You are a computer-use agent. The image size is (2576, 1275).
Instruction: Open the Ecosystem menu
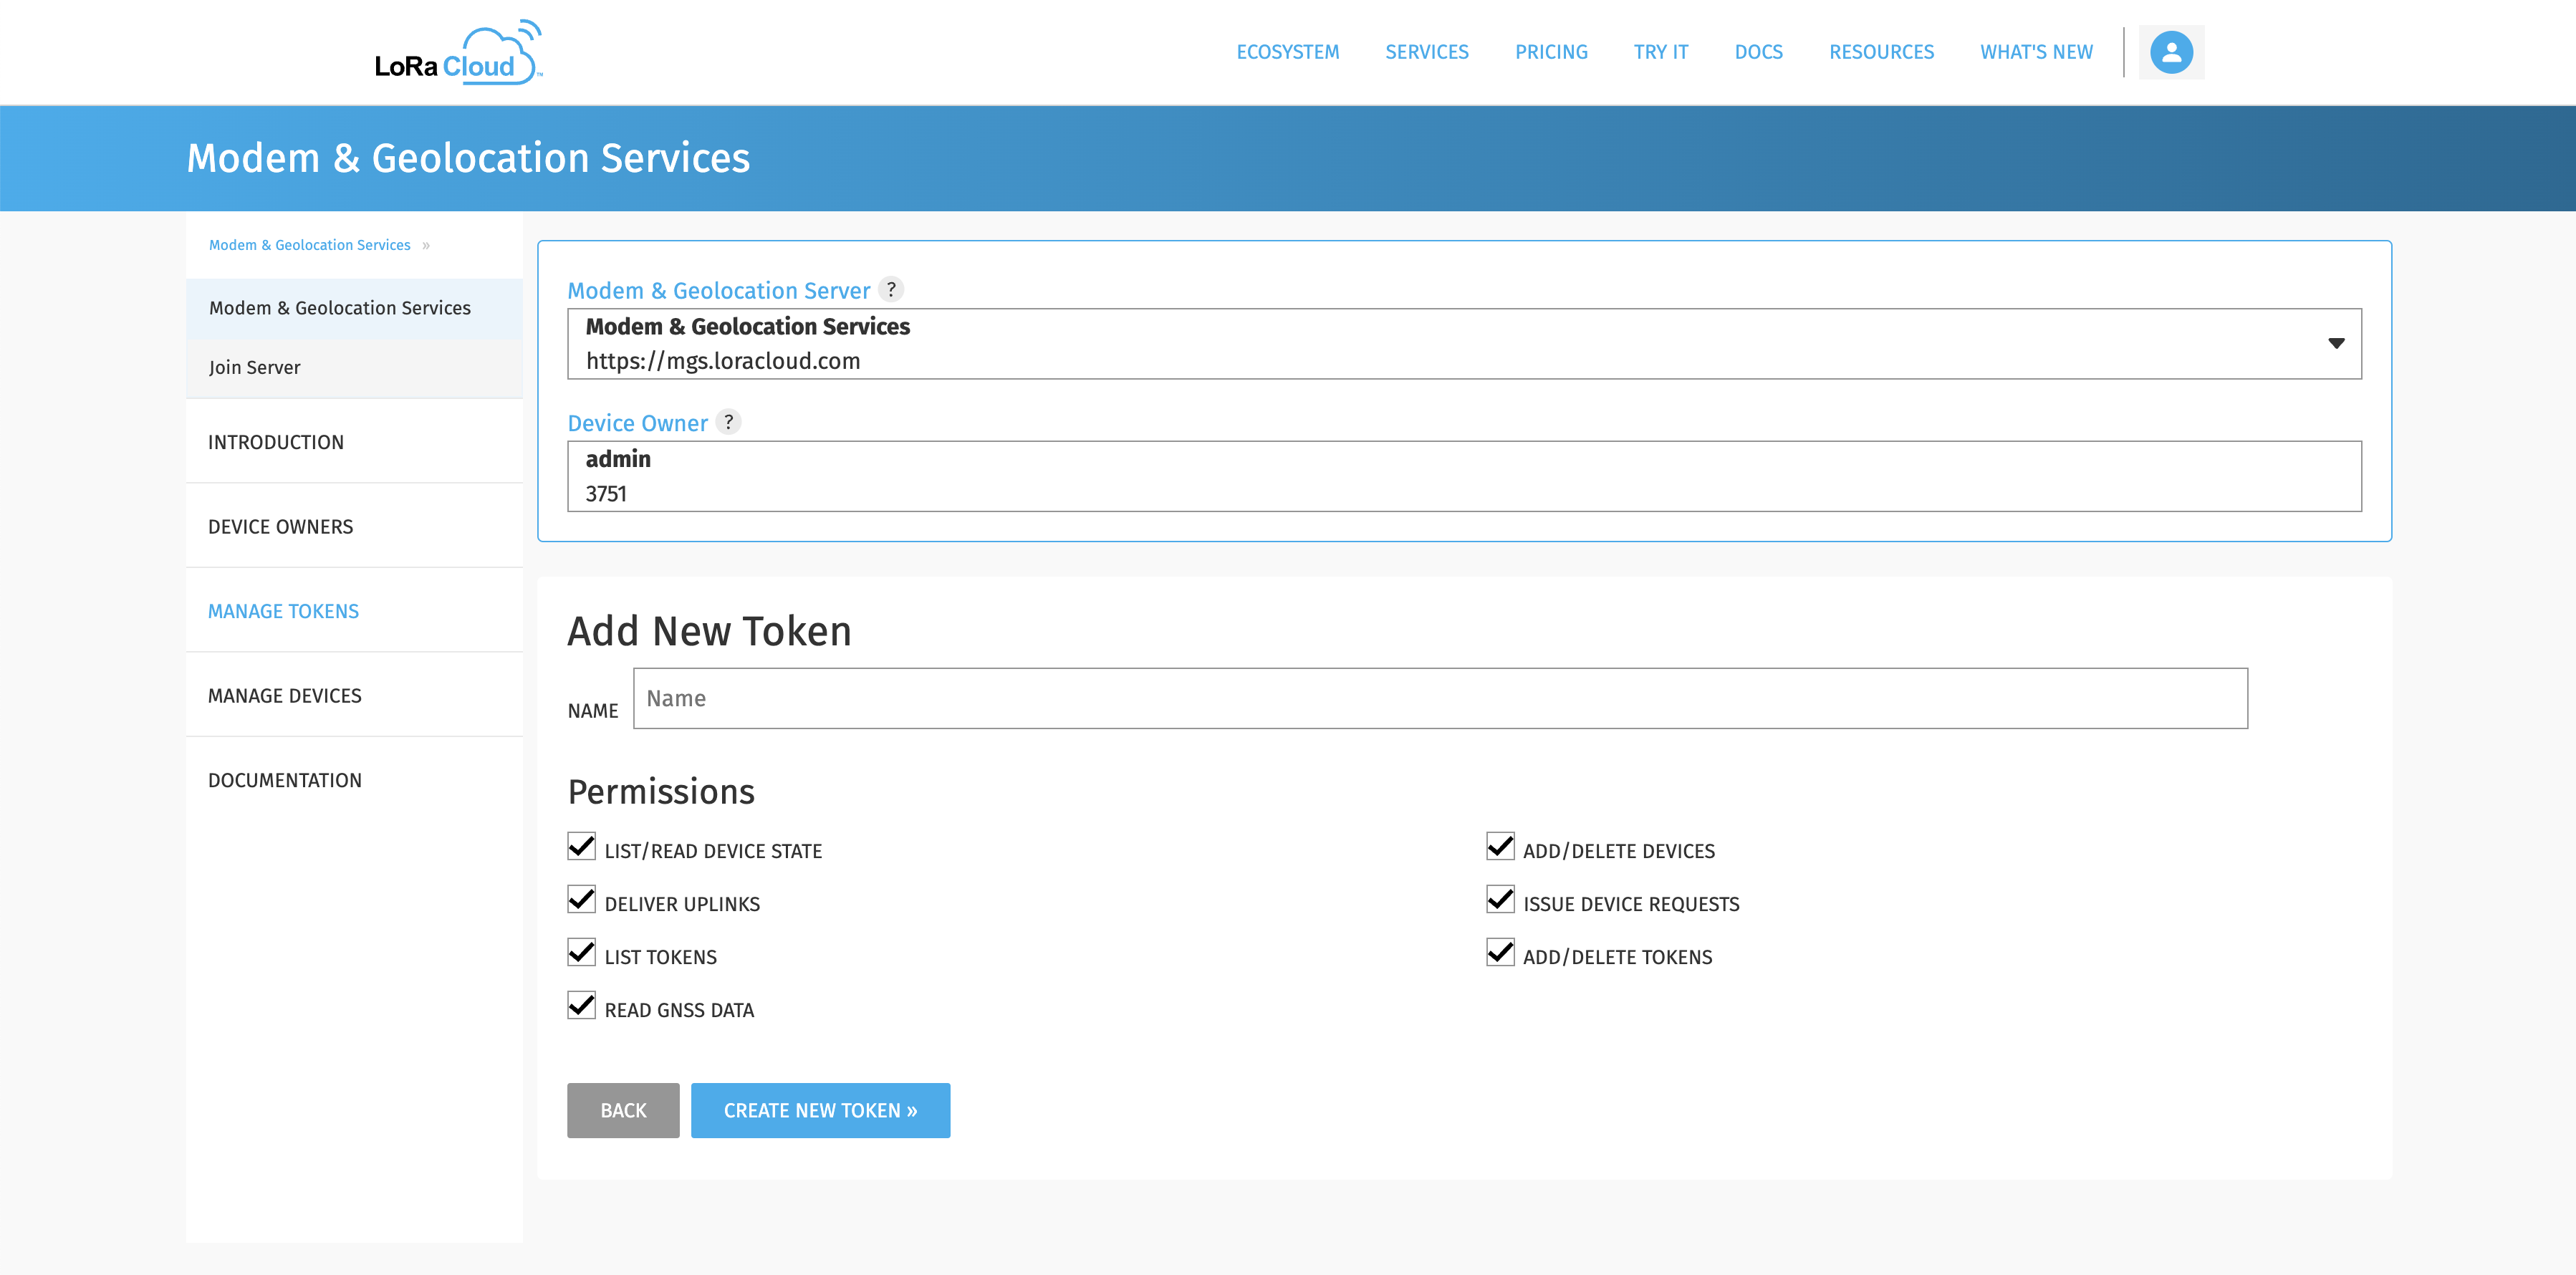[x=1287, y=52]
